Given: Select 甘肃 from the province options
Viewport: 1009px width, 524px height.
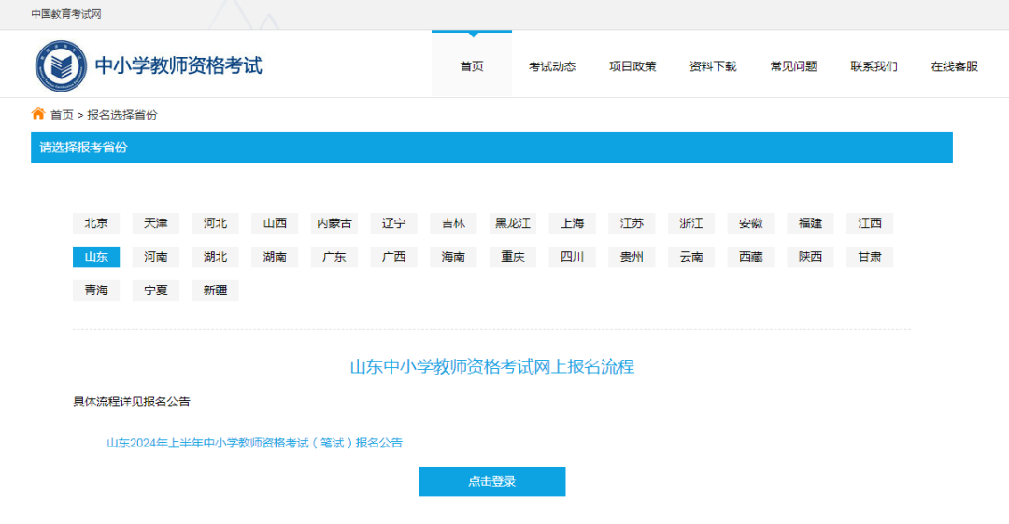Looking at the screenshot, I should click(x=870, y=257).
